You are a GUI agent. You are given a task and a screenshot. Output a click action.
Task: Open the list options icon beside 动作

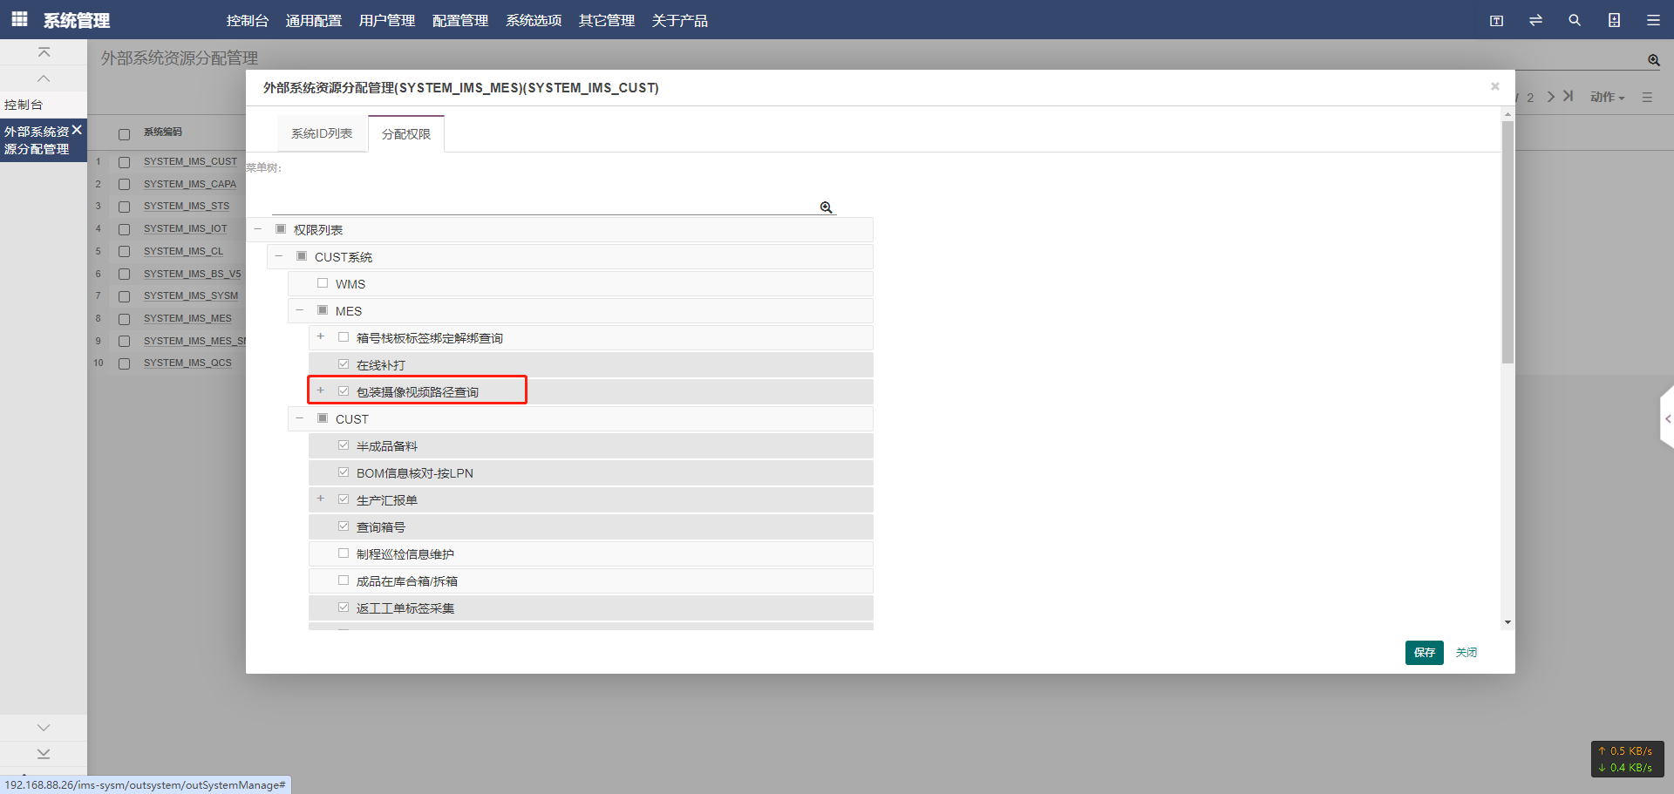pyautogui.click(x=1647, y=98)
